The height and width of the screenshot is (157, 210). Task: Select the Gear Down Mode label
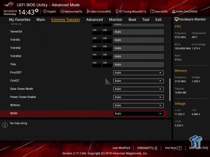[22, 89]
